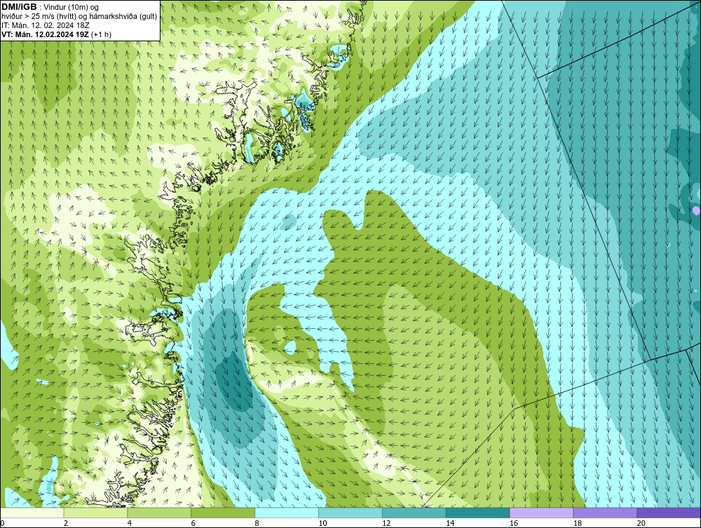Click the turquoise 10–12 m/s legend swatch
This screenshot has width=701, height=528.
pyautogui.click(x=350, y=513)
